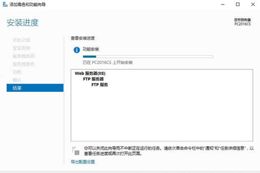260x173 pixels.
Task: Click the notification flag icon near bottom
Action: [x=76, y=151]
